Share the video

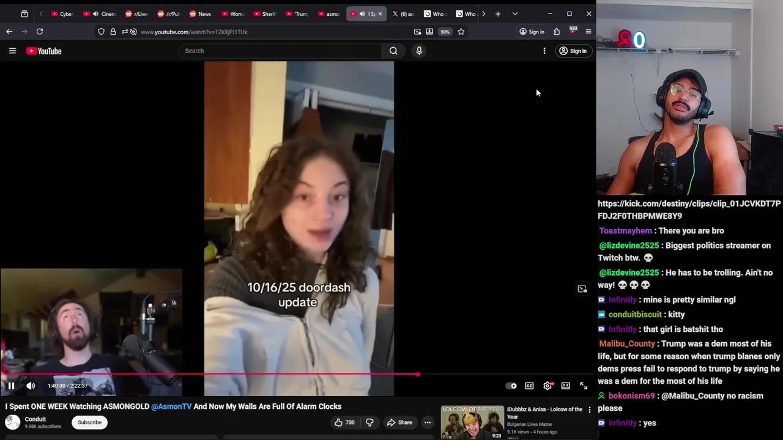coord(399,422)
